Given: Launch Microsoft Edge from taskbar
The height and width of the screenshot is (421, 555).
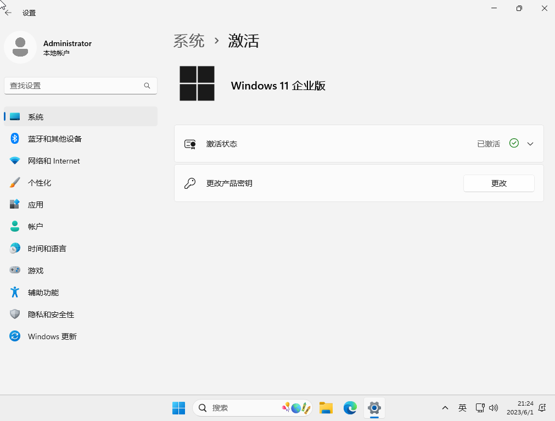Looking at the screenshot, I should (x=350, y=408).
